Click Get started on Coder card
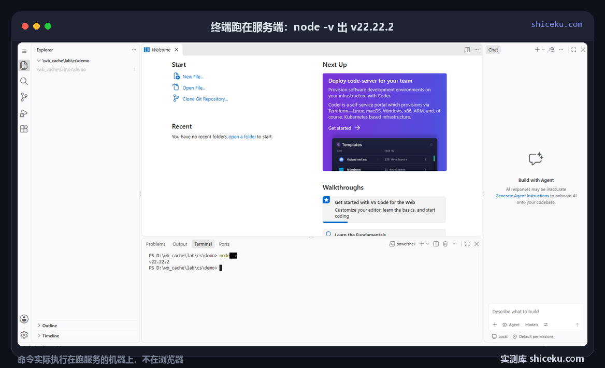The image size is (605, 368). [344, 128]
